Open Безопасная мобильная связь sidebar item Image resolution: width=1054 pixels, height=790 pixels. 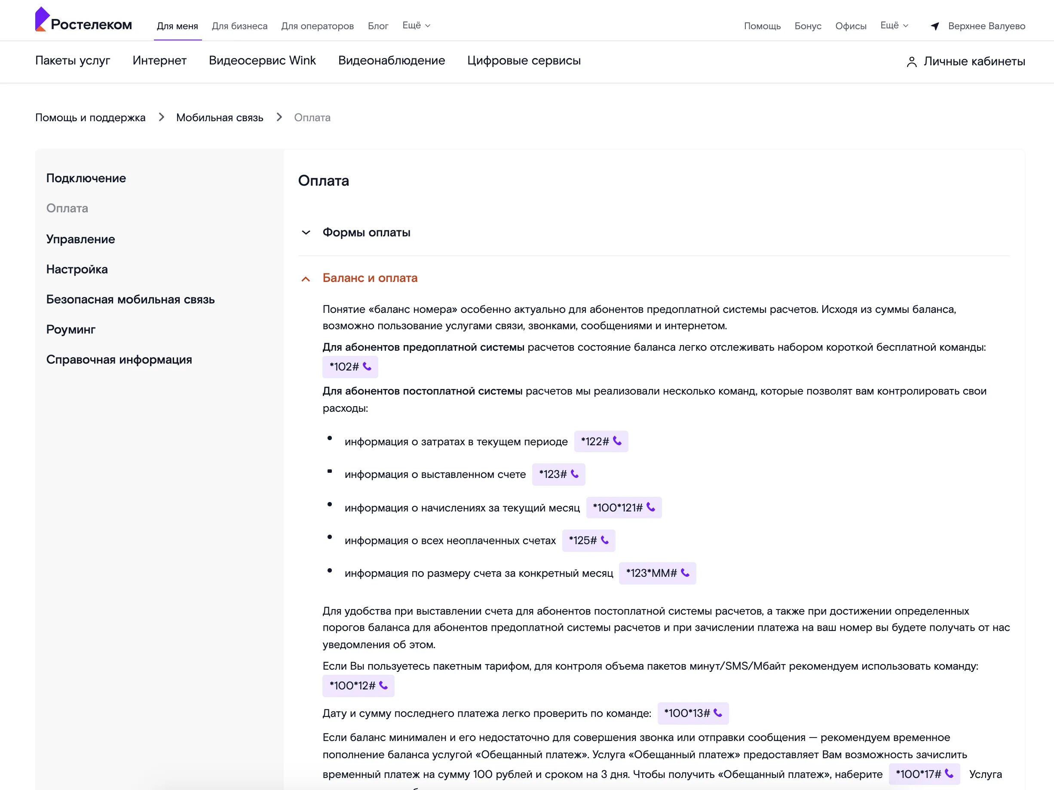[x=131, y=299]
